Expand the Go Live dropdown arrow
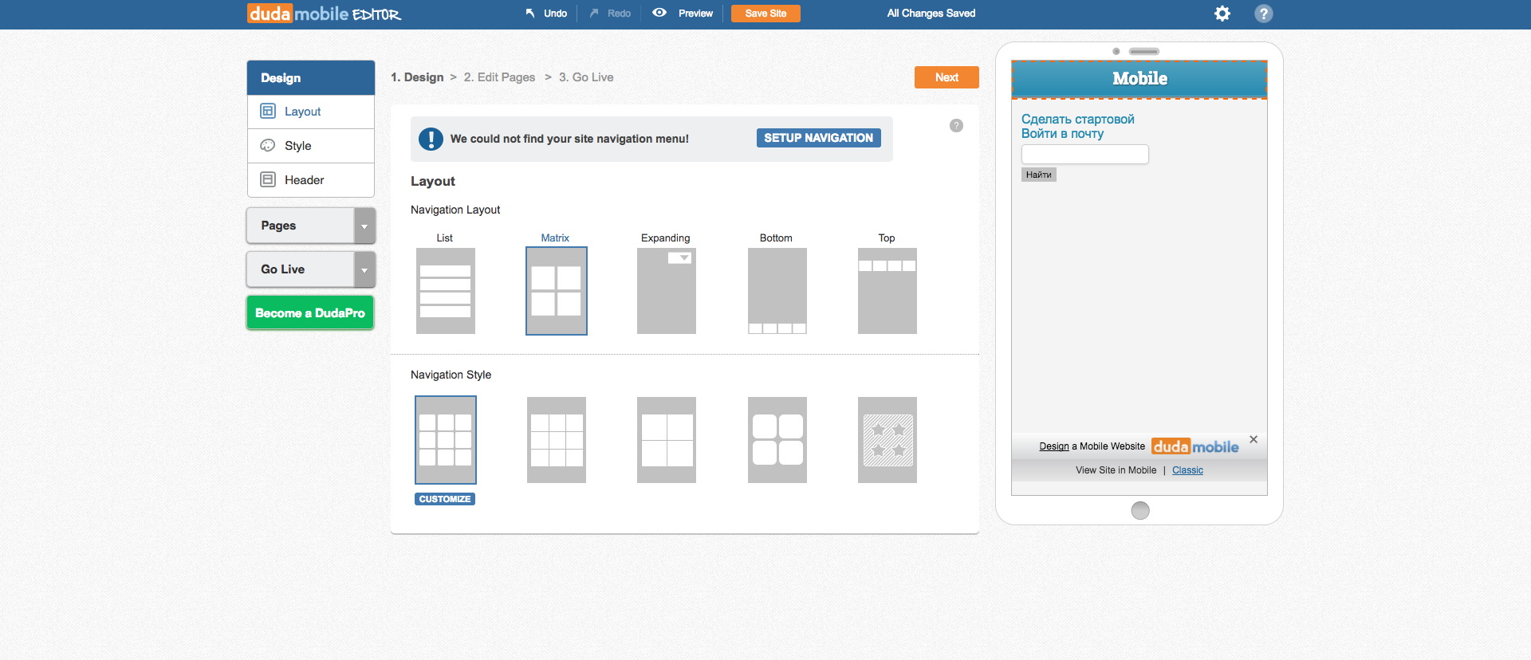 pos(364,270)
